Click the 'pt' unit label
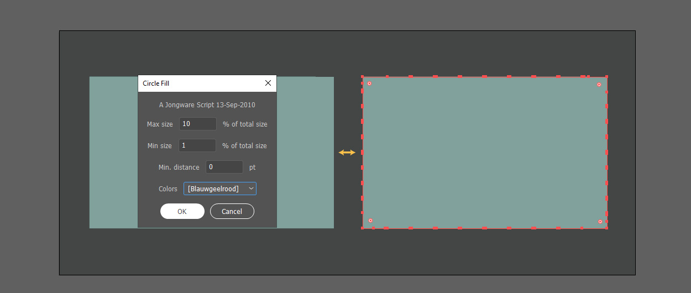Screen dimensions: 691x293 [x=253, y=168]
